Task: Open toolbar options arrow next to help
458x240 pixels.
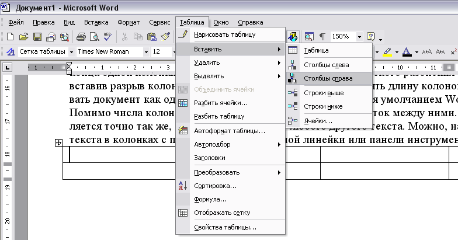Action: click(x=380, y=39)
